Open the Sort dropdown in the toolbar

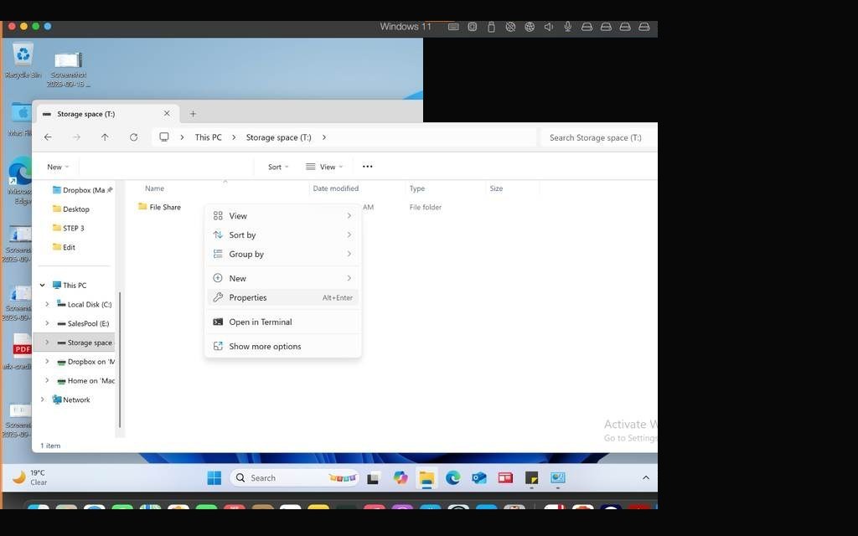278,167
